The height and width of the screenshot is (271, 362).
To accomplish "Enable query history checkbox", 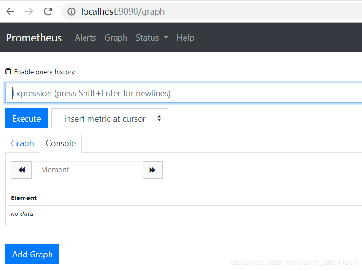I will (x=8, y=72).
